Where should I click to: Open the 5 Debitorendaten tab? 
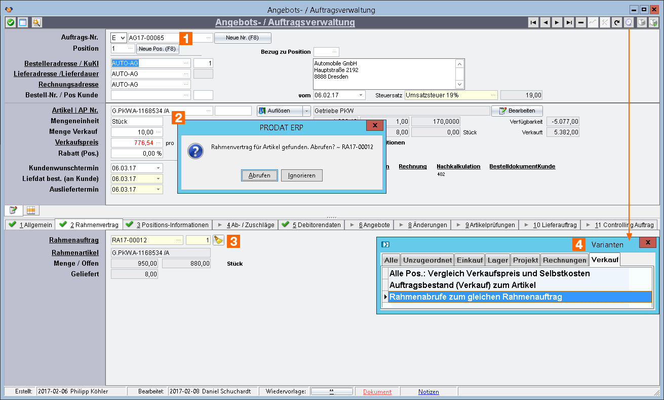coord(311,225)
